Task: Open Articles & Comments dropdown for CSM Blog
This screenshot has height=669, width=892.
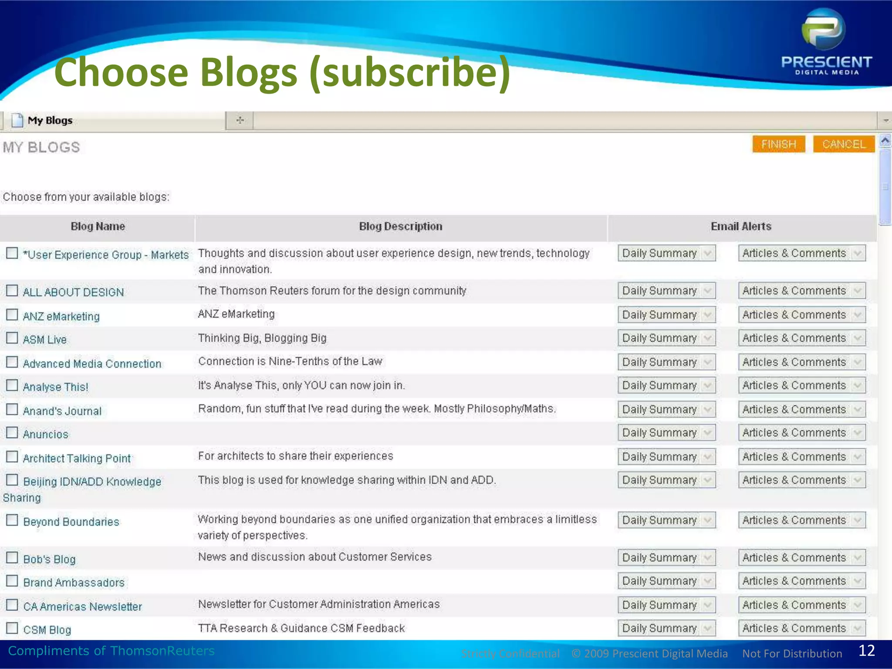Action: (802, 628)
